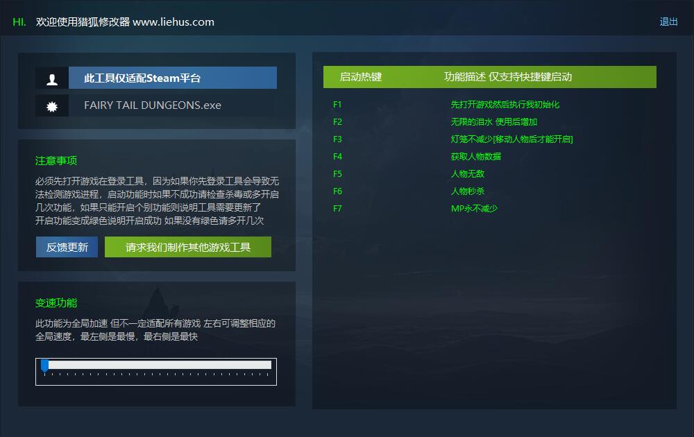Click the www.liehus.com title text
The width and height of the screenshot is (694, 437).
click(173, 22)
